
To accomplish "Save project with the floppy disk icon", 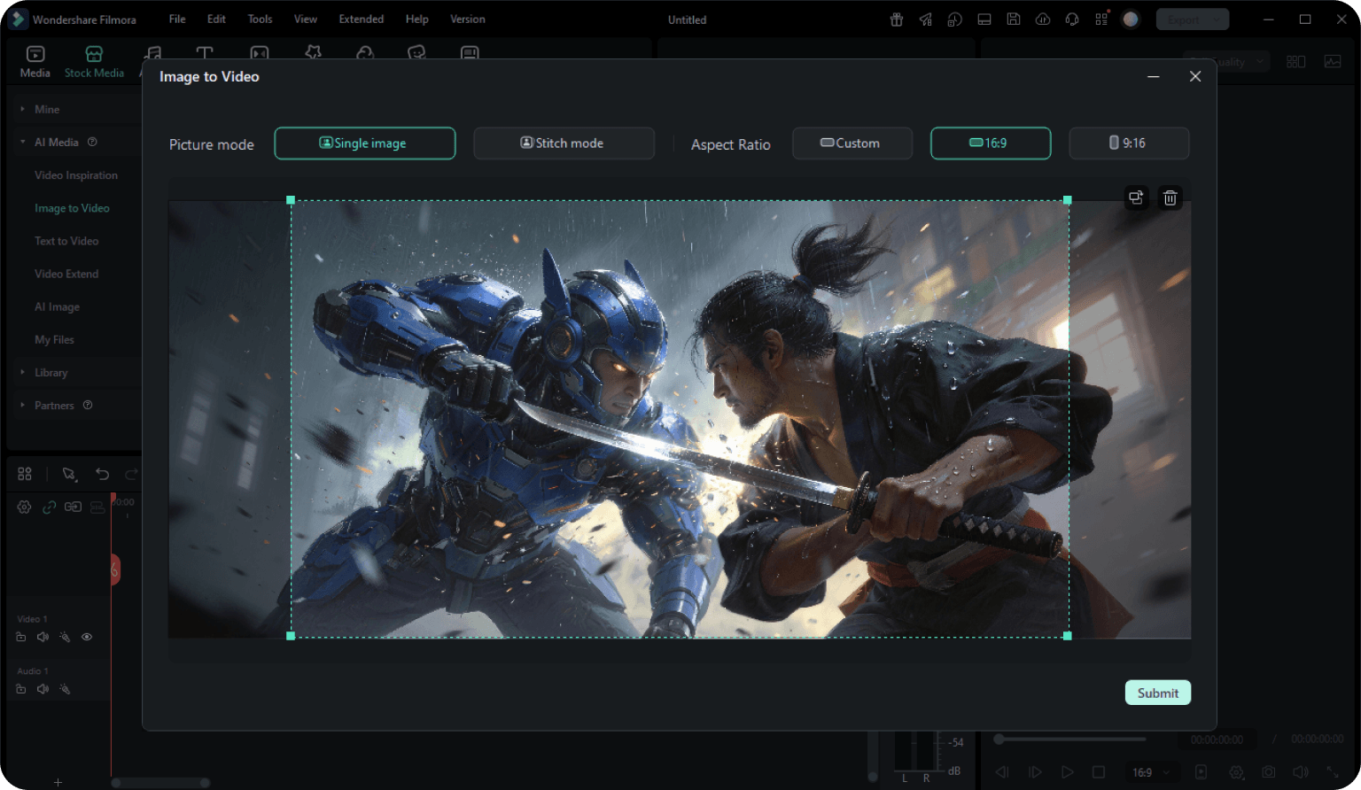I will (1014, 19).
